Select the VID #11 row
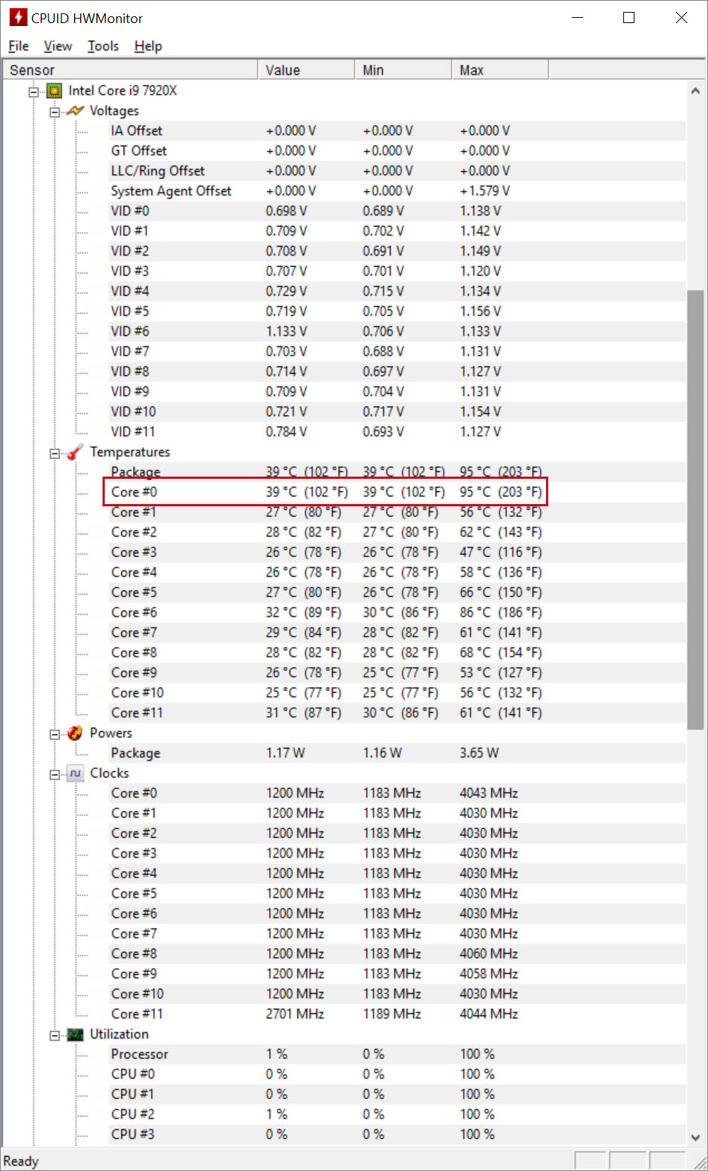The height and width of the screenshot is (1171, 708). pyautogui.click(x=397, y=432)
